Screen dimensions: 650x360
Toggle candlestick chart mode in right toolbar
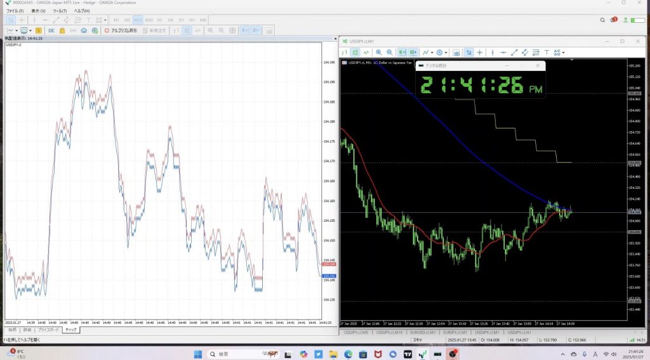pos(355,53)
